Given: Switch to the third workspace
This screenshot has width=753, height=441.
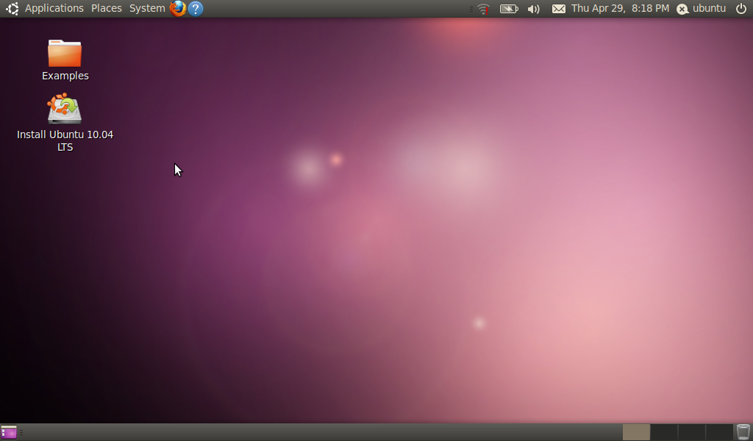Looking at the screenshot, I should [x=692, y=432].
